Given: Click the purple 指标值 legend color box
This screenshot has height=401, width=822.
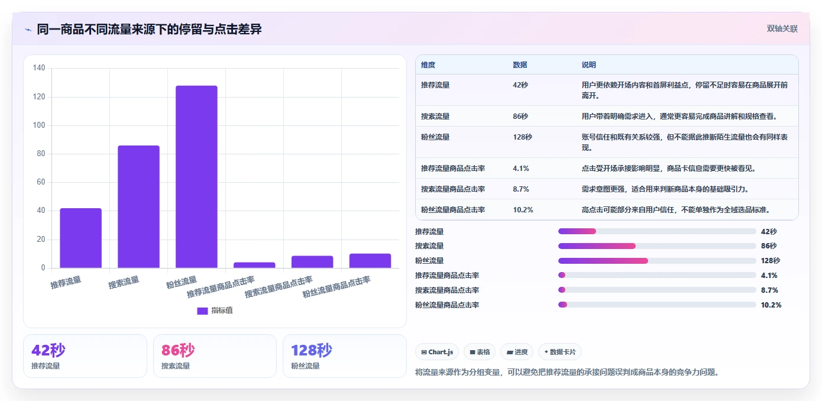Looking at the screenshot, I should click(202, 311).
